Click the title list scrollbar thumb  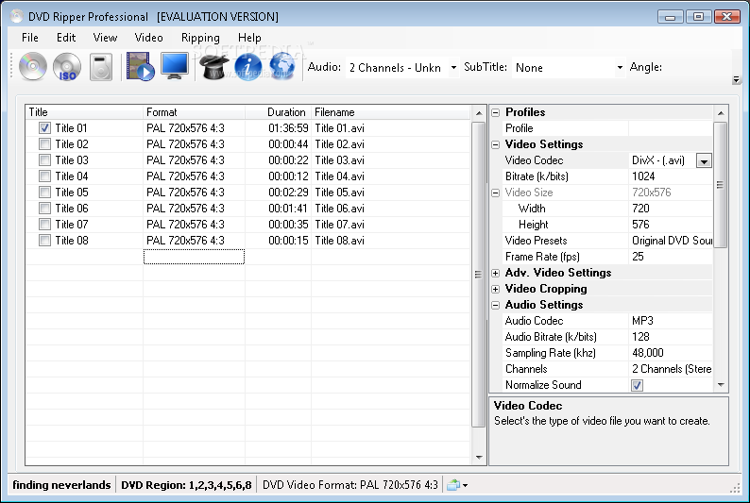(478, 275)
